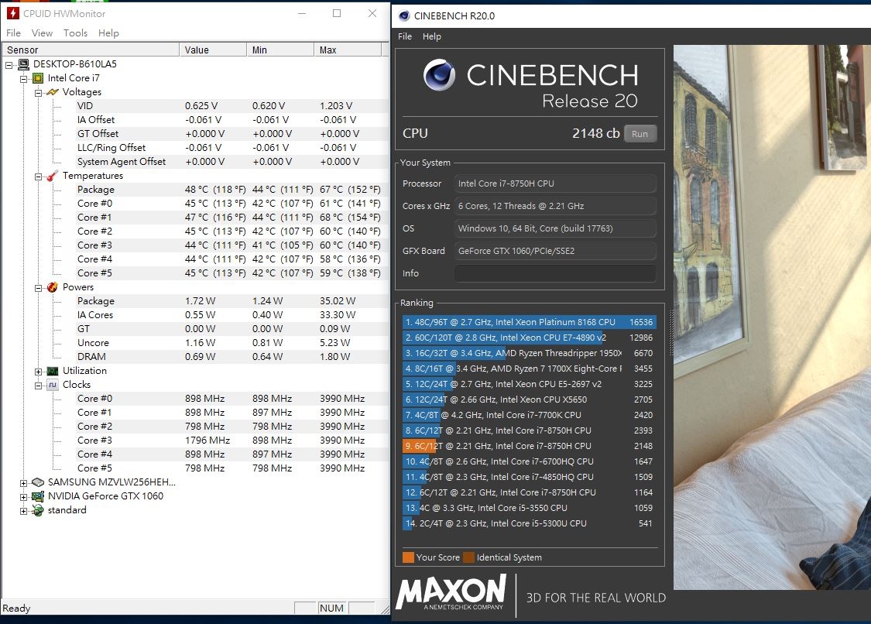Click the GFX Board field GeForce GTX 1060
Image resolution: width=871 pixels, height=624 pixels.
coord(555,251)
